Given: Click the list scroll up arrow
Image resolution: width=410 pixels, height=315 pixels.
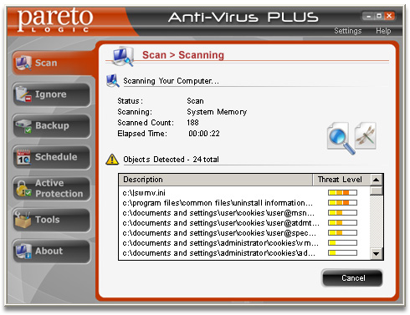Looking at the screenshot, I should click(x=377, y=180).
